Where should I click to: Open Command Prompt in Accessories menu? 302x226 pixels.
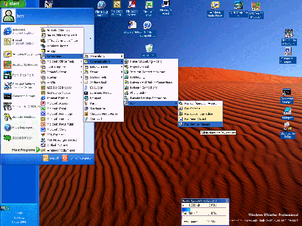tap(103, 93)
